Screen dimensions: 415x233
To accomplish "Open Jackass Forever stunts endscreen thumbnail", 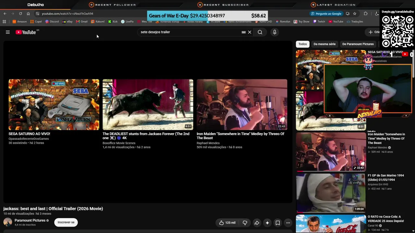I will pyautogui.click(x=148, y=105).
